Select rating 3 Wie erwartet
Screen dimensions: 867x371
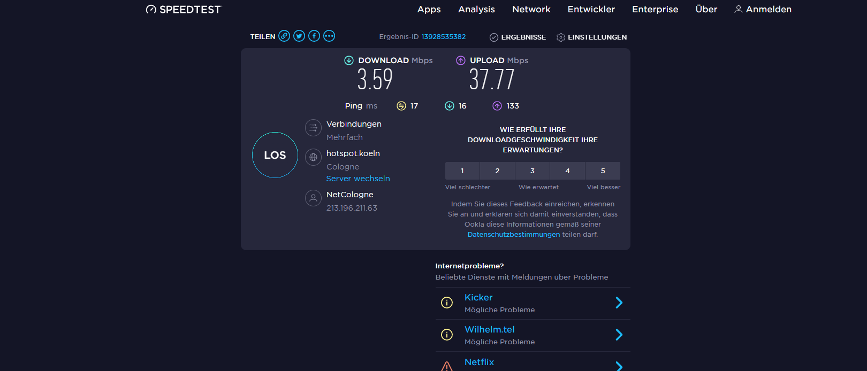click(533, 171)
